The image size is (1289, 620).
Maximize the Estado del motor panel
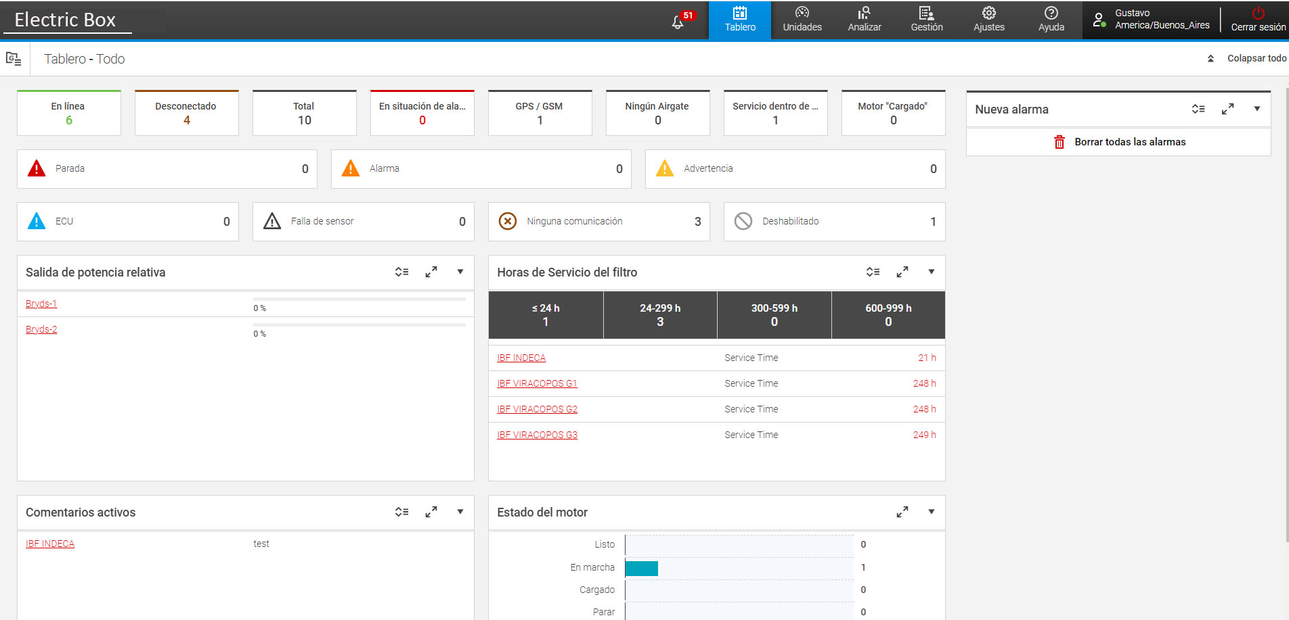point(902,512)
